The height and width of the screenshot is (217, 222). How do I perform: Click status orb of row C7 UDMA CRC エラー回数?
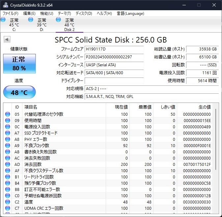[8, 208]
